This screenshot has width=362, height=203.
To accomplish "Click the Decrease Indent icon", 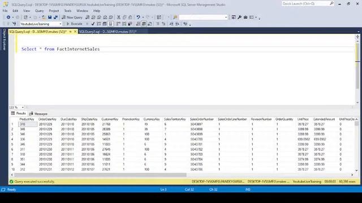I will click(171, 24).
